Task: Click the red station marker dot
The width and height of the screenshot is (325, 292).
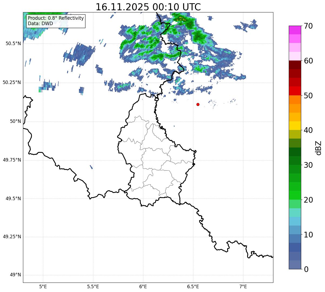Action: [198, 104]
